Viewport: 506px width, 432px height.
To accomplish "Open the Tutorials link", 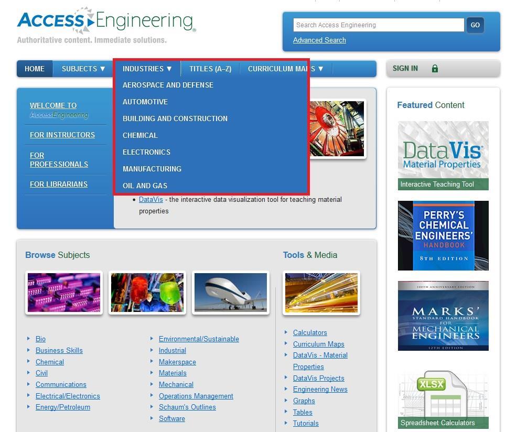I will (x=306, y=423).
